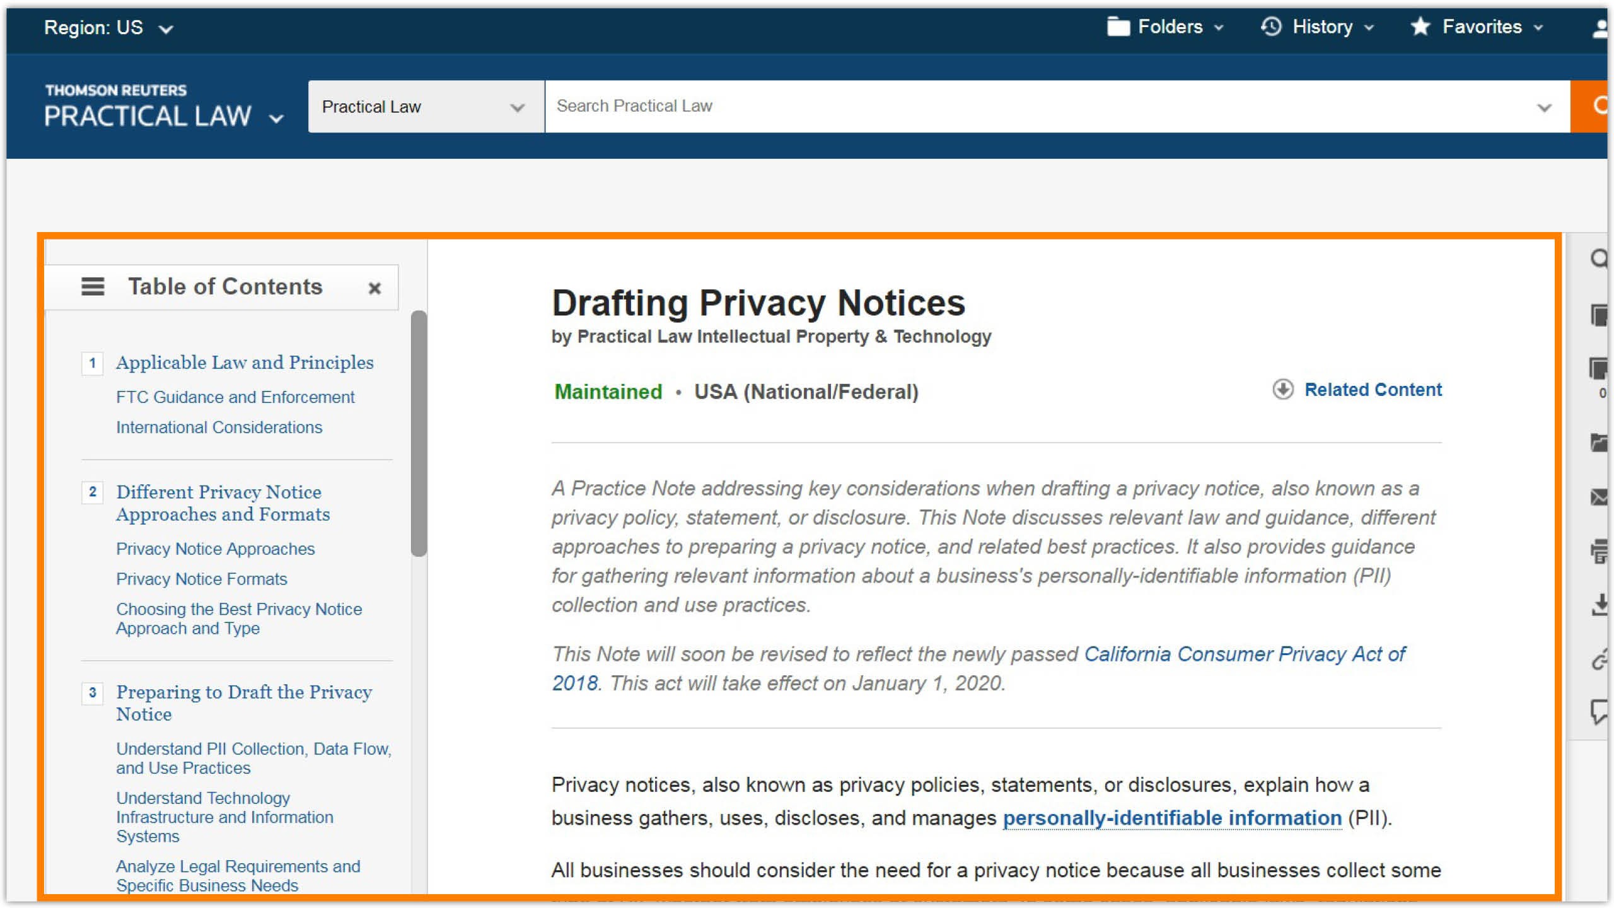Viewport: 1614px width, 908px height.
Task: Click the print icon in right toolbar
Action: pos(1599,552)
